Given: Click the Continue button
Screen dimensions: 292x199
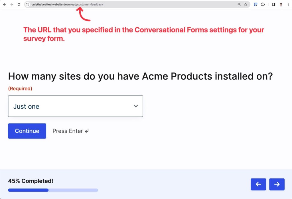Looking at the screenshot, I should click(x=27, y=131).
